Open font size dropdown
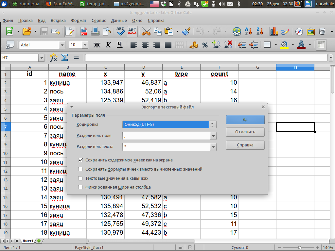 click(85, 45)
